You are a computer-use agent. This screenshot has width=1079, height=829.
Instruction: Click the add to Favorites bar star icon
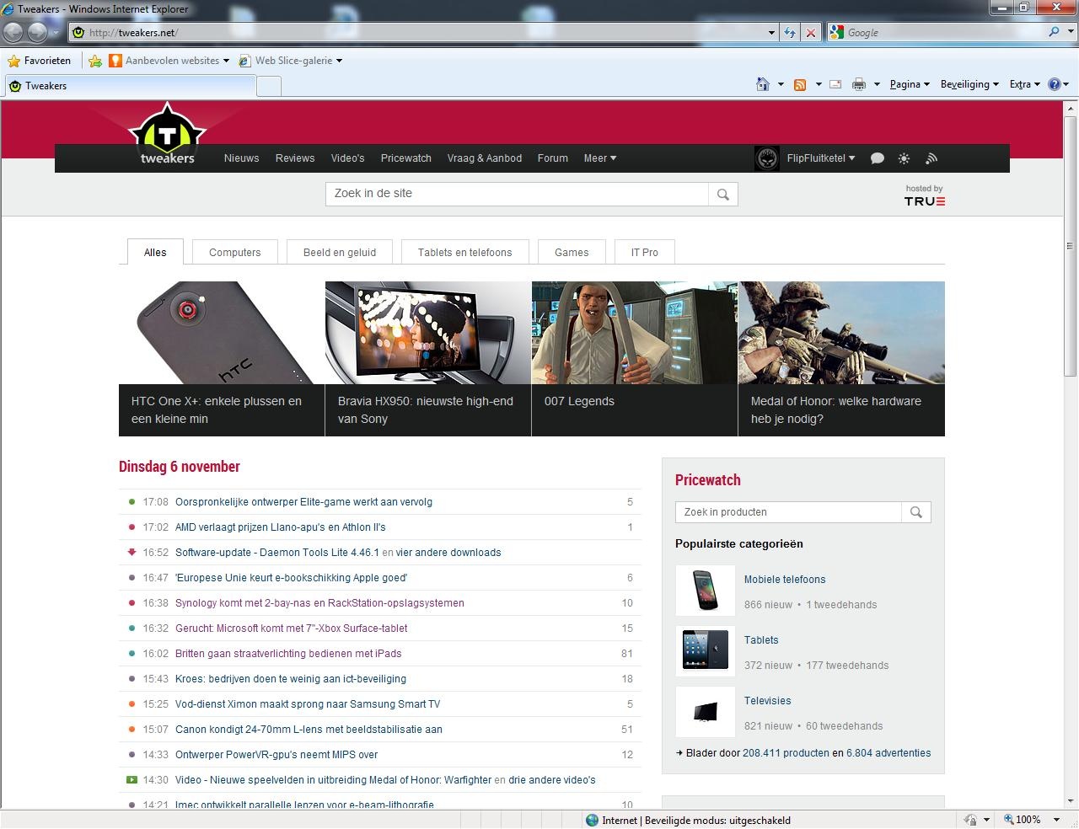pyautogui.click(x=95, y=61)
